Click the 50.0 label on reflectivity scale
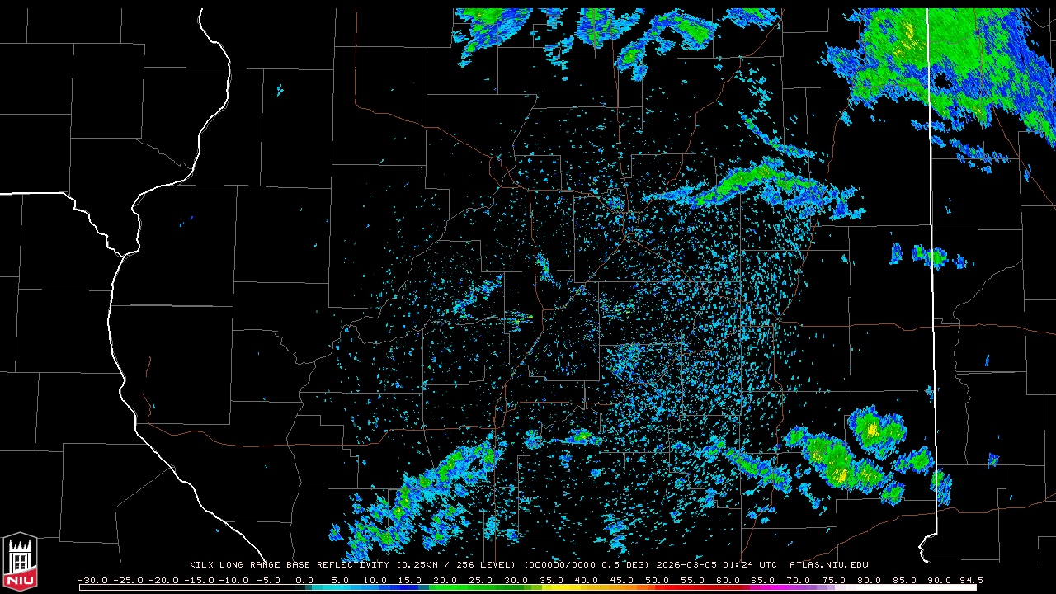This screenshot has height=594, width=1056. [x=658, y=580]
